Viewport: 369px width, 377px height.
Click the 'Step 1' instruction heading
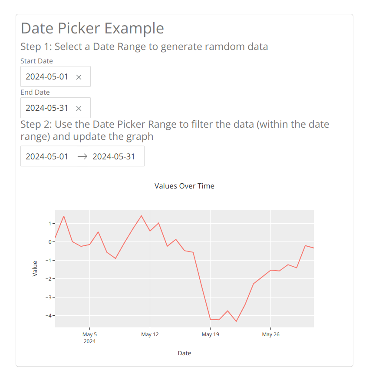pyautogui.click(x=144, y=46)
